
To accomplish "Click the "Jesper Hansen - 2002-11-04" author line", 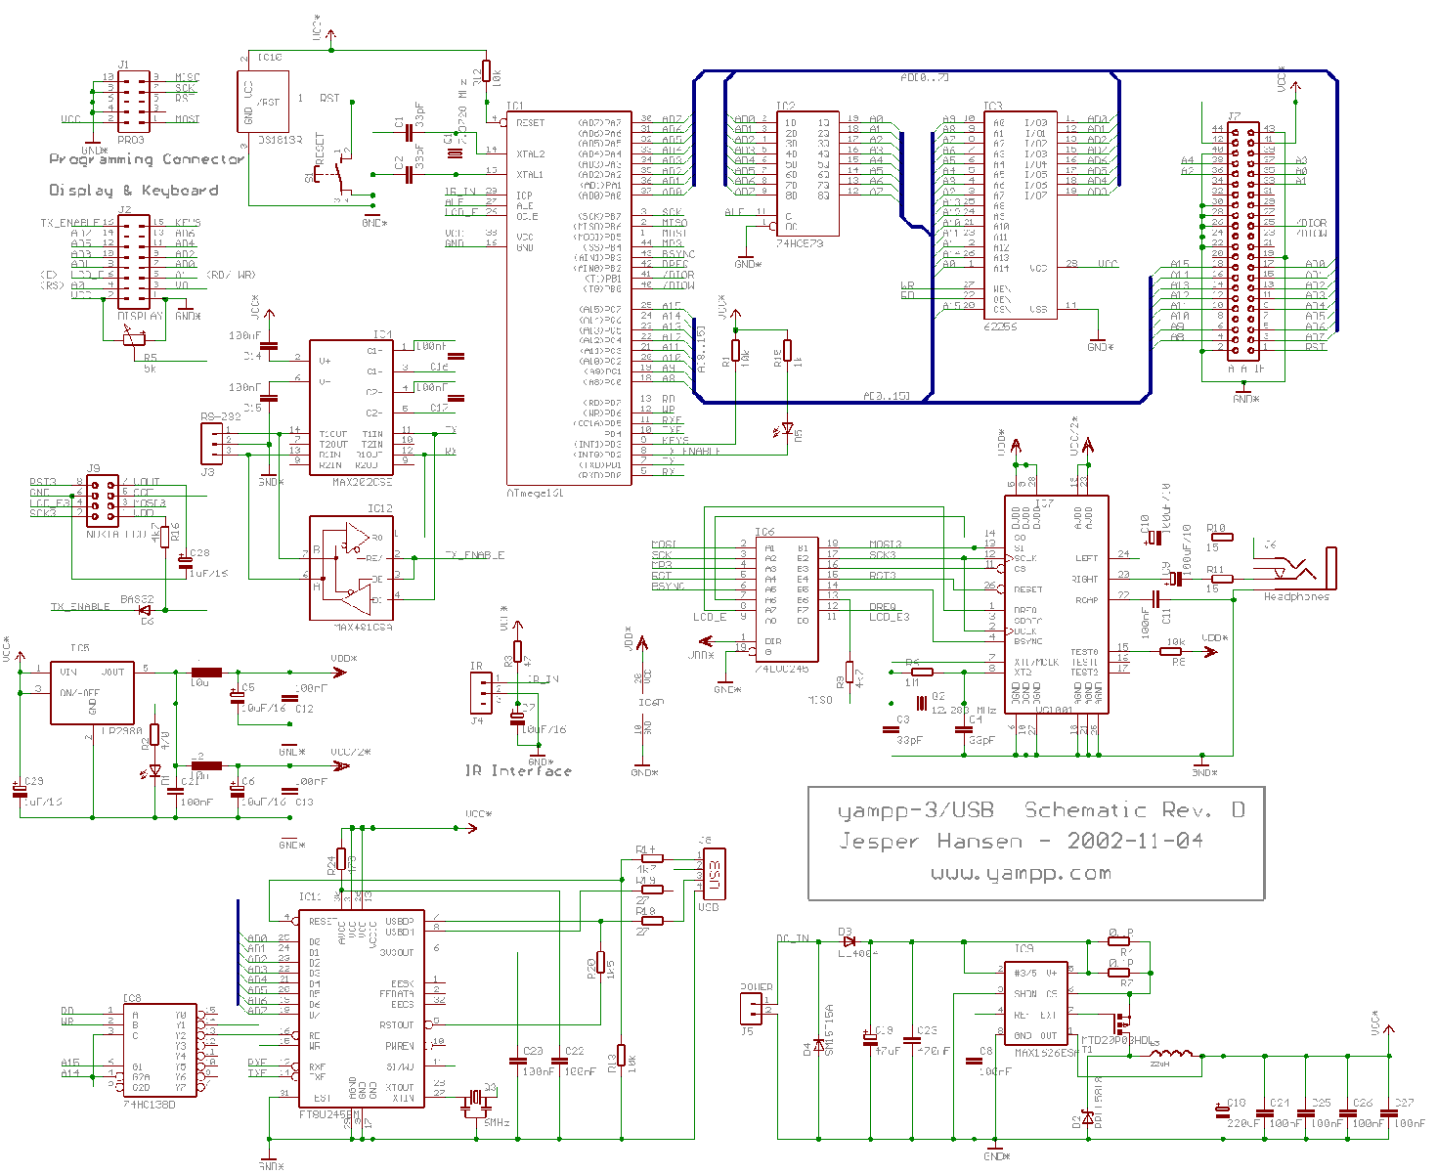I will pyautogui.click(x=1021, y=842).
